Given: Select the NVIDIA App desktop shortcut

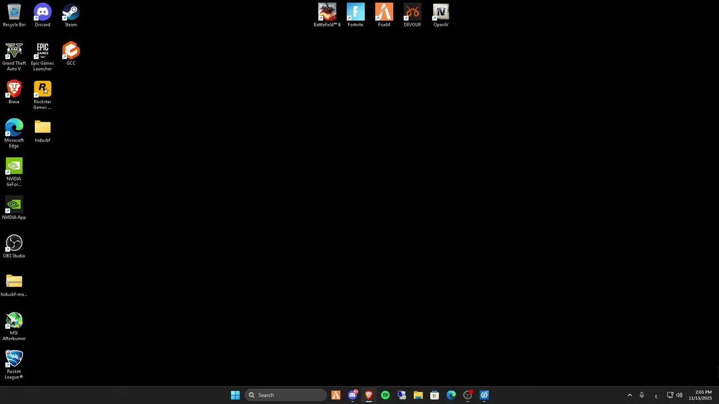Looking at the screenshot, I should coord(14,208).
